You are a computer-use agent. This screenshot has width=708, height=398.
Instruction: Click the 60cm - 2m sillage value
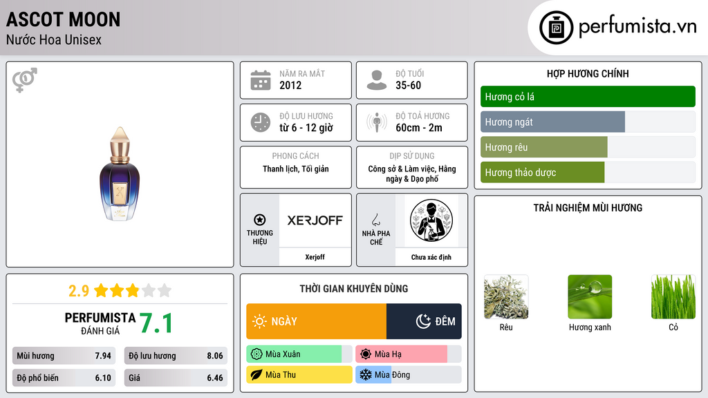pos(419,128)
